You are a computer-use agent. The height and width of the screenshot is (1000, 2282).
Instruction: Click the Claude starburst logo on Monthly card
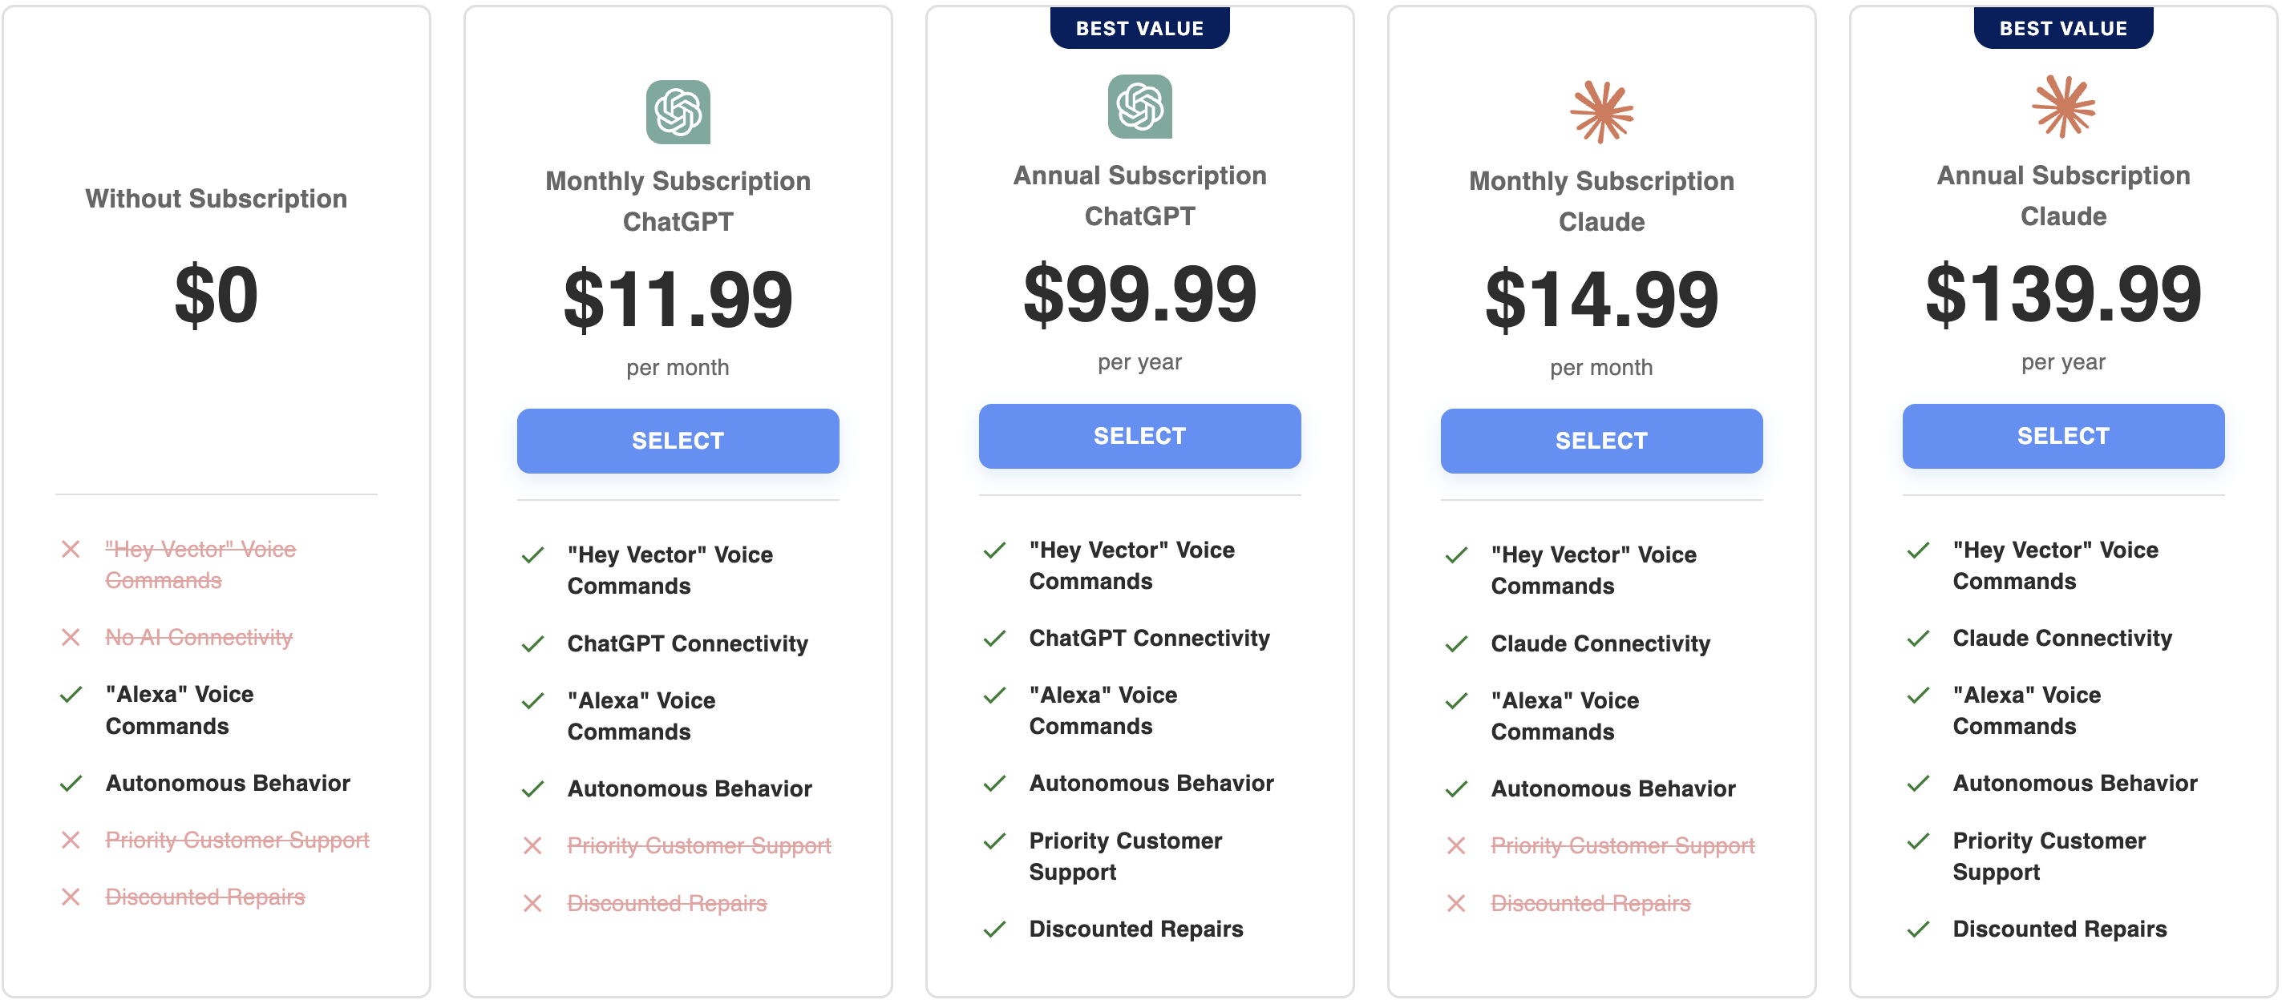coord(1600,111)
